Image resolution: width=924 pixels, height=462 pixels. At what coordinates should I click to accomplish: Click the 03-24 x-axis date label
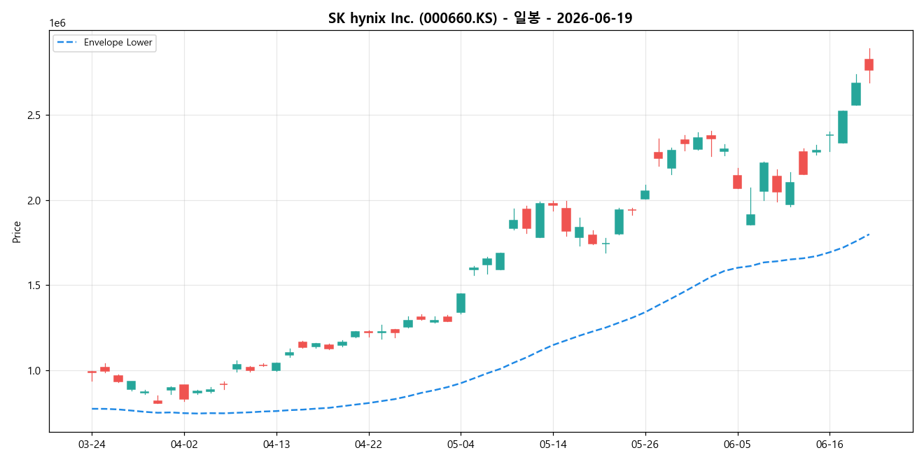point(92,444)
